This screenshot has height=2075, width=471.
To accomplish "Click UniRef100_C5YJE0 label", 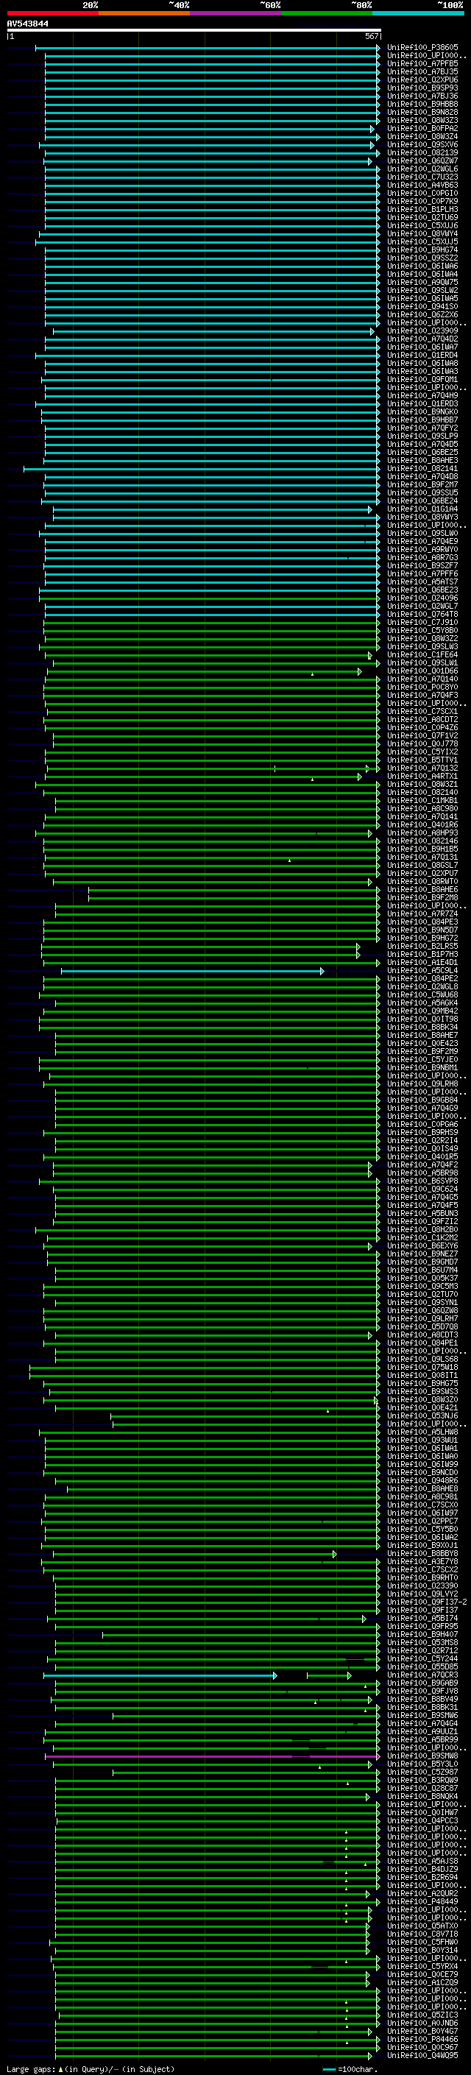I will [422, 1059].
